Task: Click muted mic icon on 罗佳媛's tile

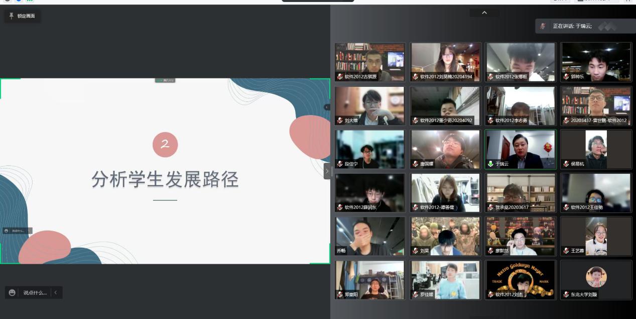Action: coord(415,294)
